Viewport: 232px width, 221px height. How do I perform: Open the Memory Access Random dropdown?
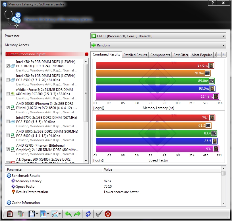pyautogui.click(x=158, y=45)
